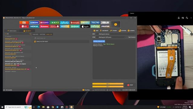
Task: Select the Spreadtrum brand logo
Action: 106,26
